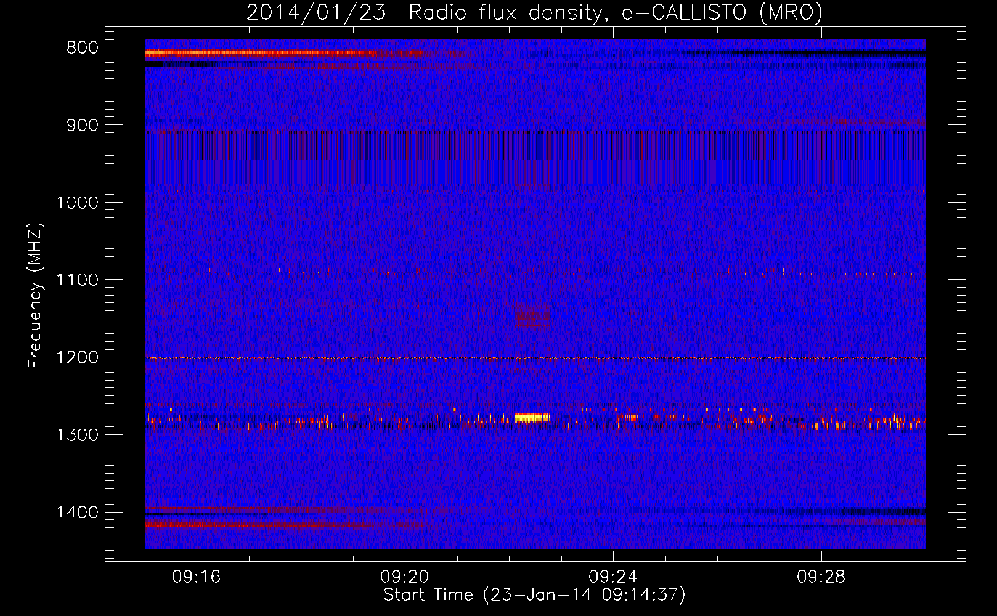Viewport: 997px width, 616px height.
Task: Click the faint red patch near 1150 MHz
Action: (x=532, y=317)
